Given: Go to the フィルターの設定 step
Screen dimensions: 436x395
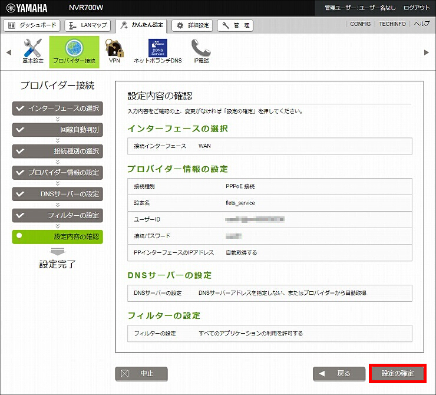Looking at the screenshot, I should pyautogui.click(x=58, y=215).
